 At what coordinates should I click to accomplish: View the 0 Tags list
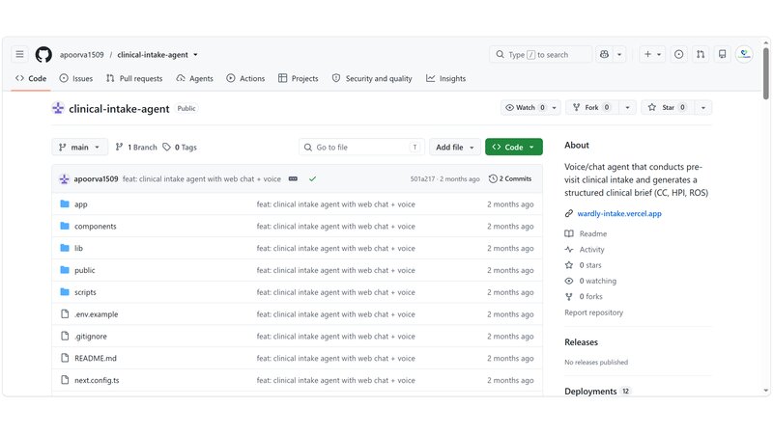[x=180, y=148]
